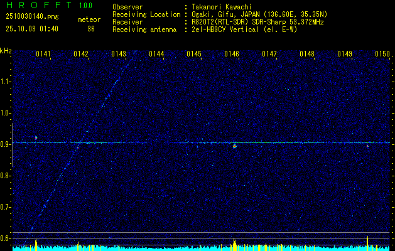Click the 0.8 kHz frequency label

(6, 176)
